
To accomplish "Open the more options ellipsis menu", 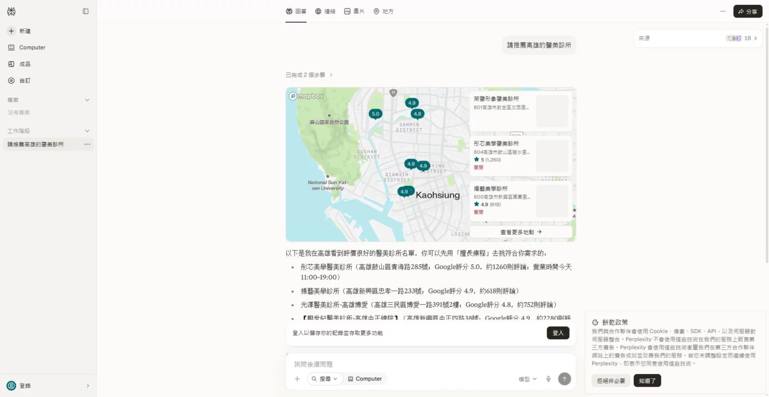I will pos(723,11).
